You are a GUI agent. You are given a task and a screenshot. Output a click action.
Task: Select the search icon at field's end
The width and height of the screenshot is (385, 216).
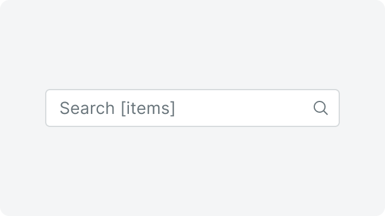[x=320, y=108]
